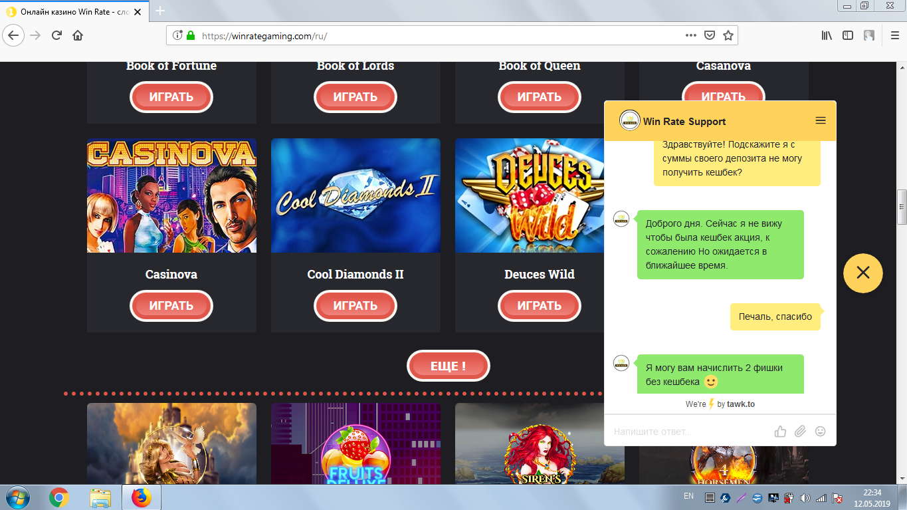907x510 pixels.
Task: Switch to Firefox in the taskbar
Action: coord(142,497)
